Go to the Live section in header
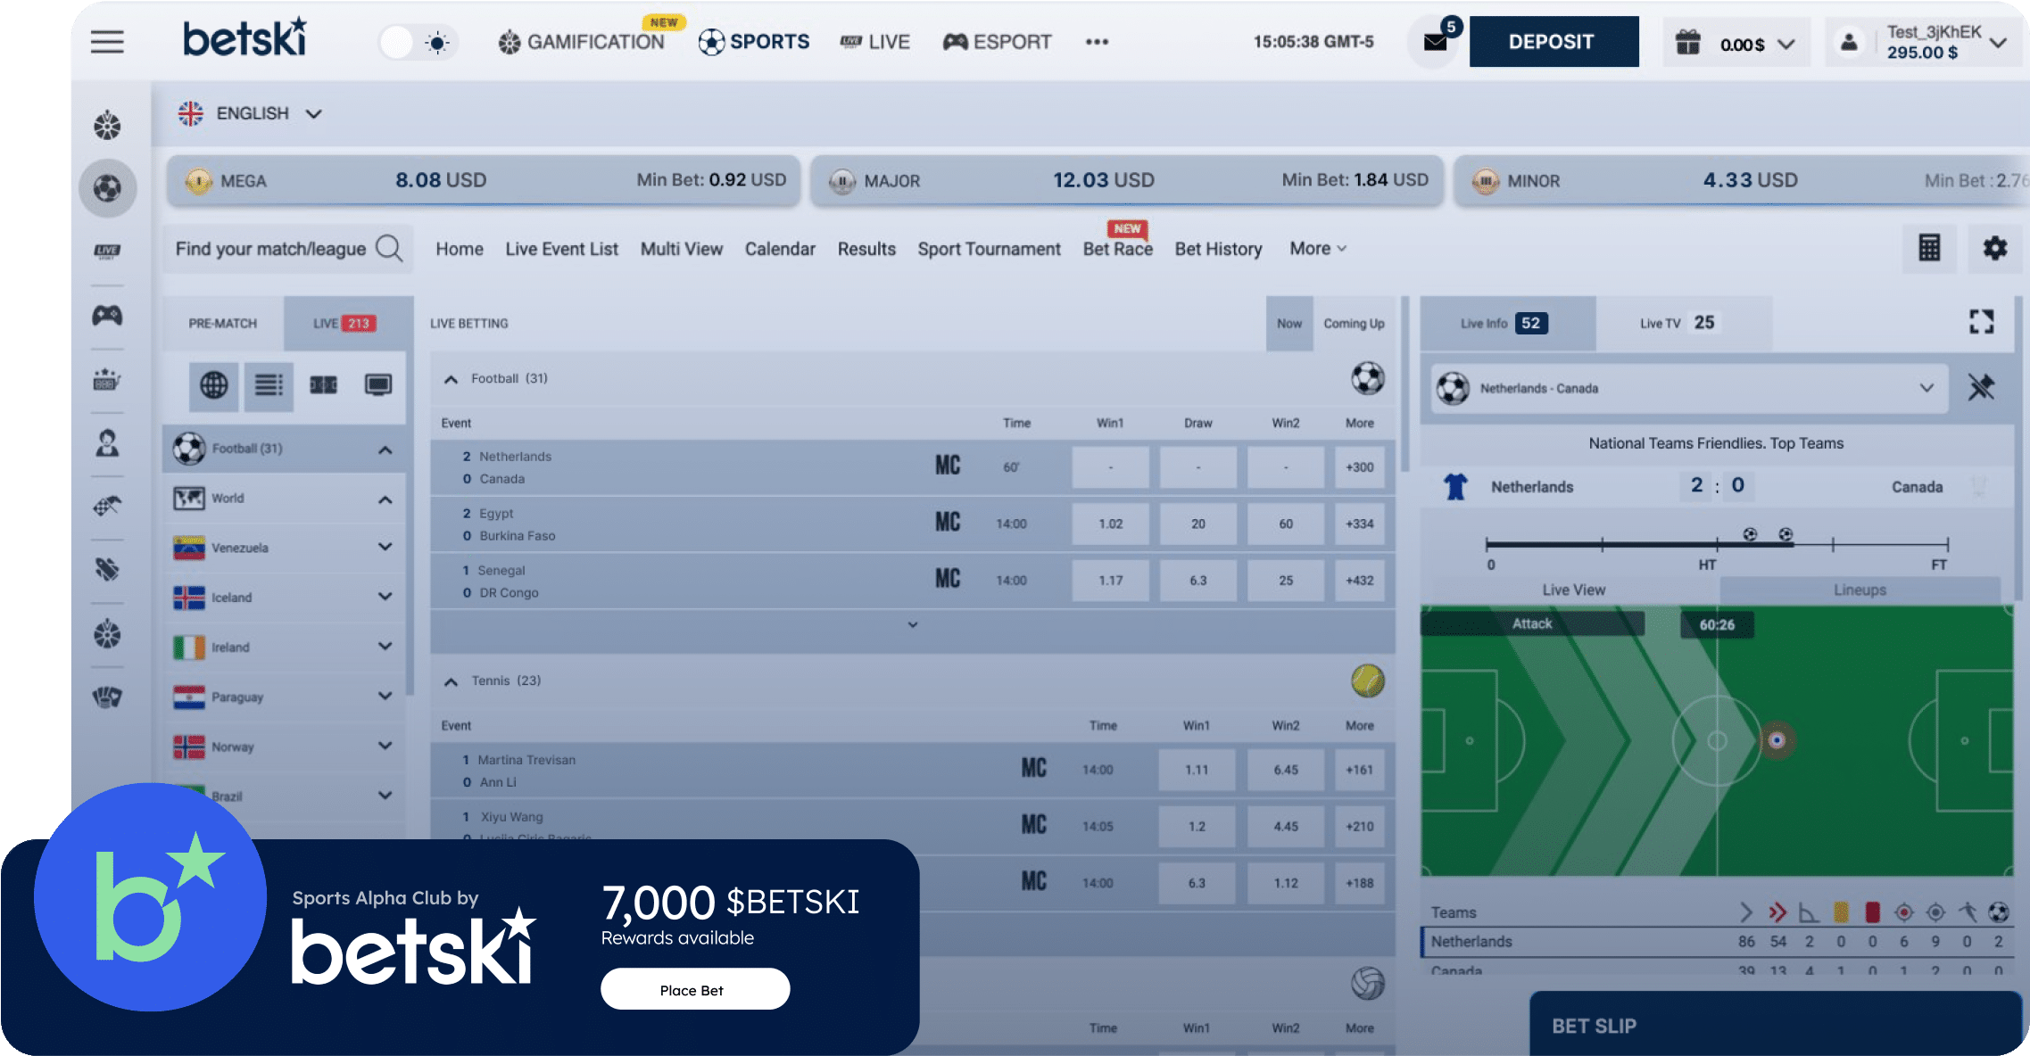This screenshot has width=2030, height=1056. [x=874, y=42]
